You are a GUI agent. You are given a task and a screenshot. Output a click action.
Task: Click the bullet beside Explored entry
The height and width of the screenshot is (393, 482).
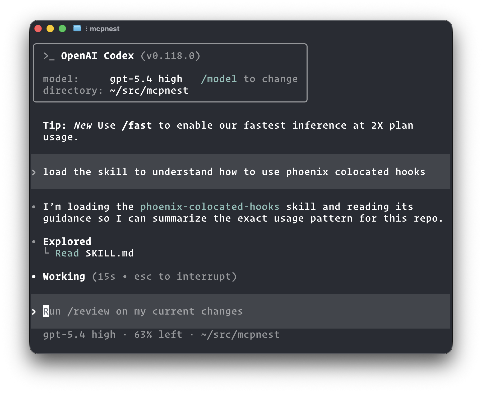coord(34,241)
